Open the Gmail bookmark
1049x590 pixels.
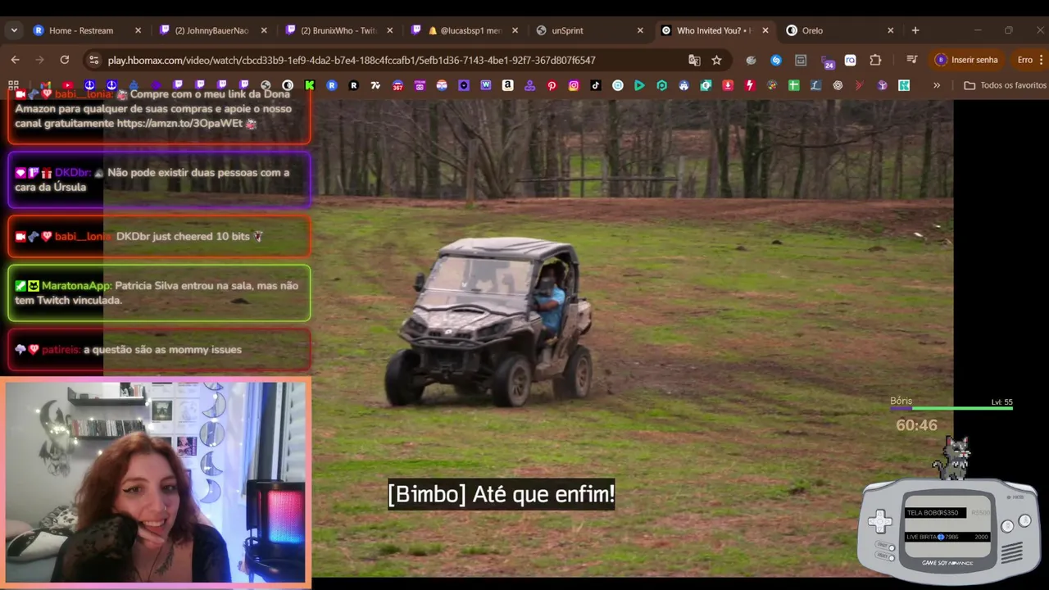pyautogui.click(x=46, y=85)
